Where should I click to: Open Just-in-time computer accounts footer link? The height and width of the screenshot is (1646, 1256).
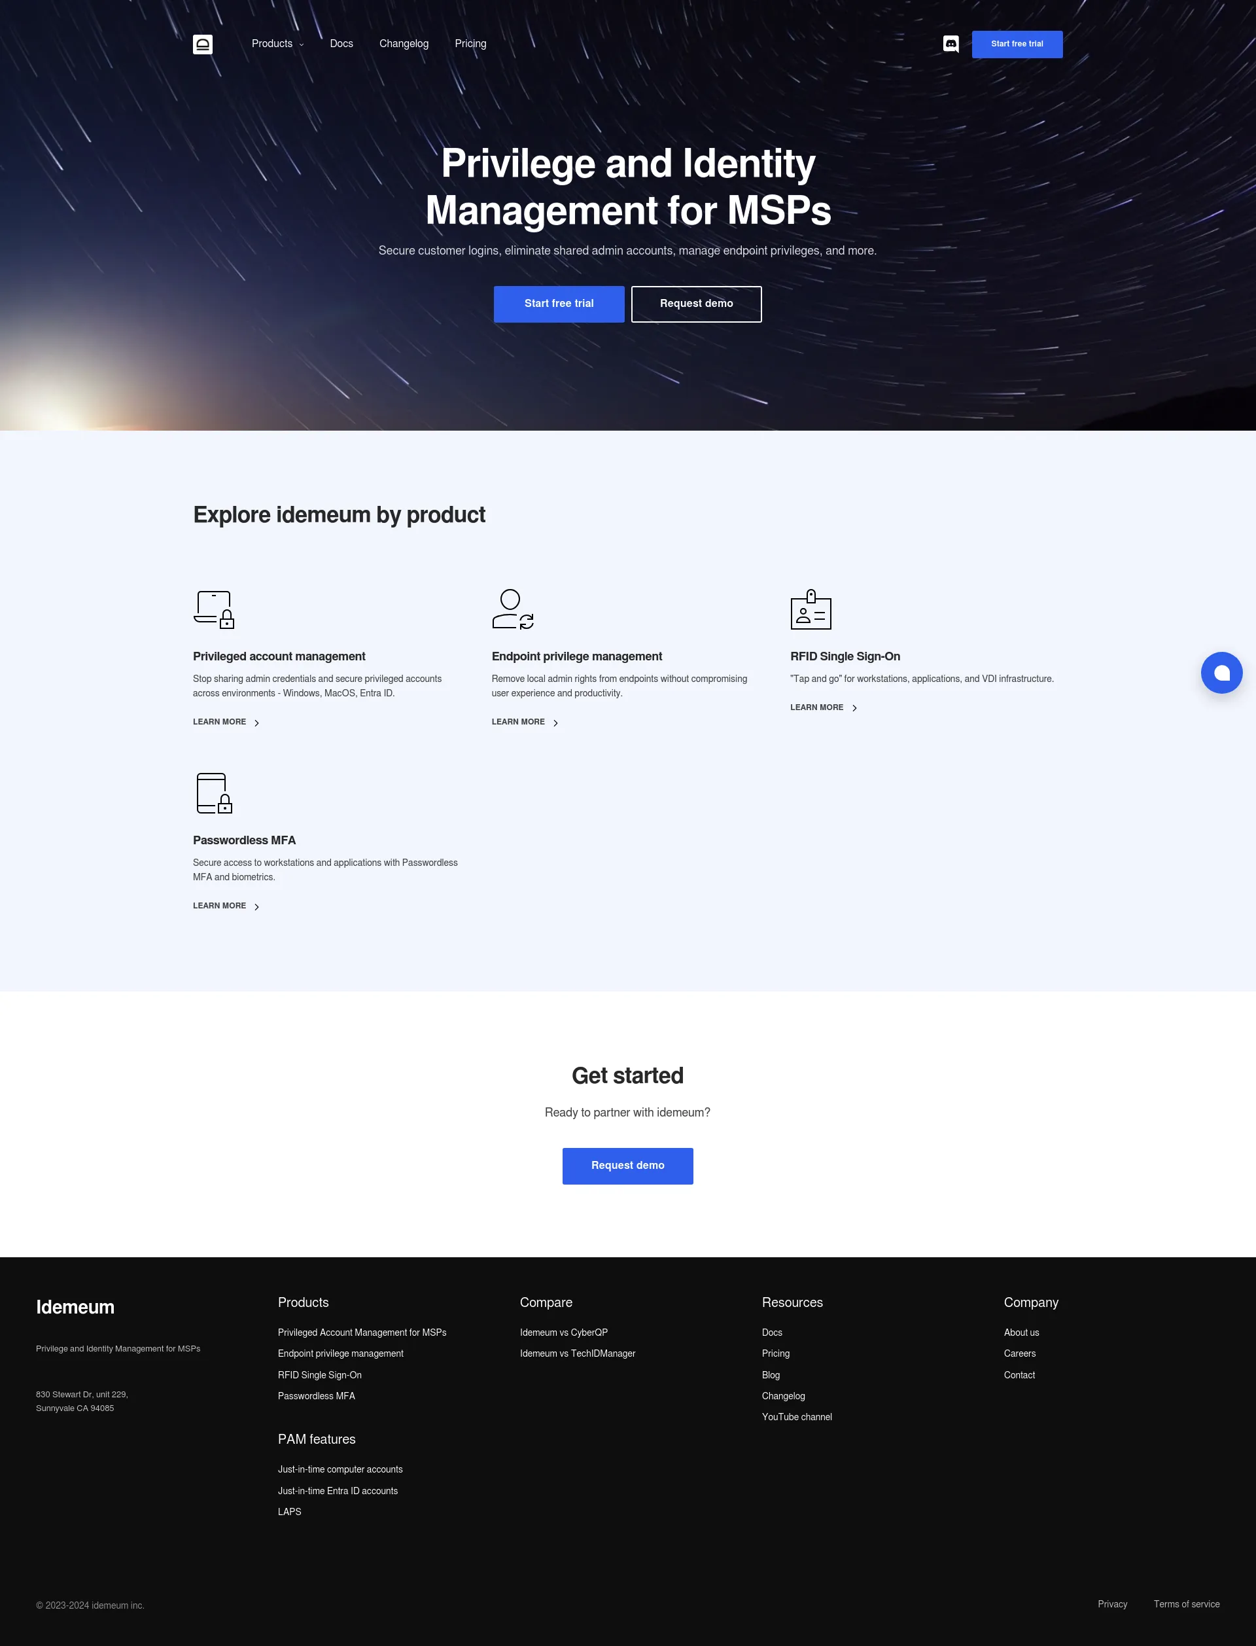click(340, 1469)
